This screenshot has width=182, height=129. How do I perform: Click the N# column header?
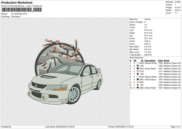point(135,61)
